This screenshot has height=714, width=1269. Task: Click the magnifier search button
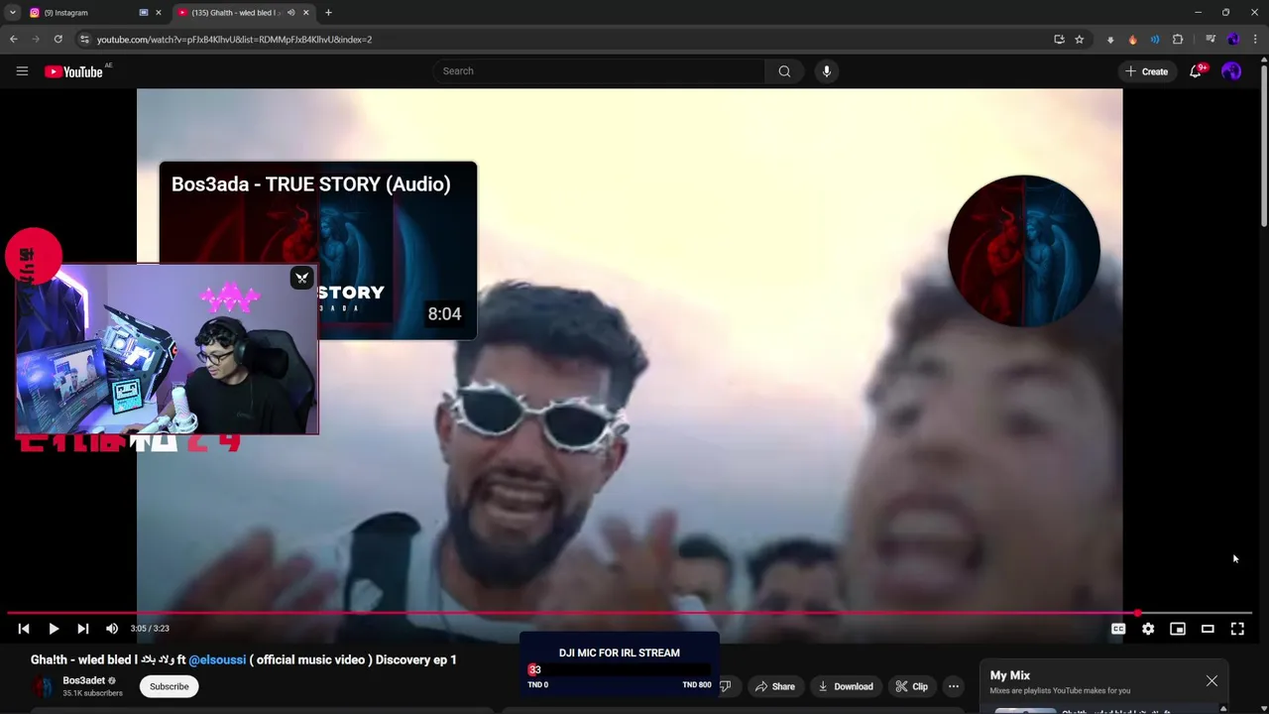[784, 71]
